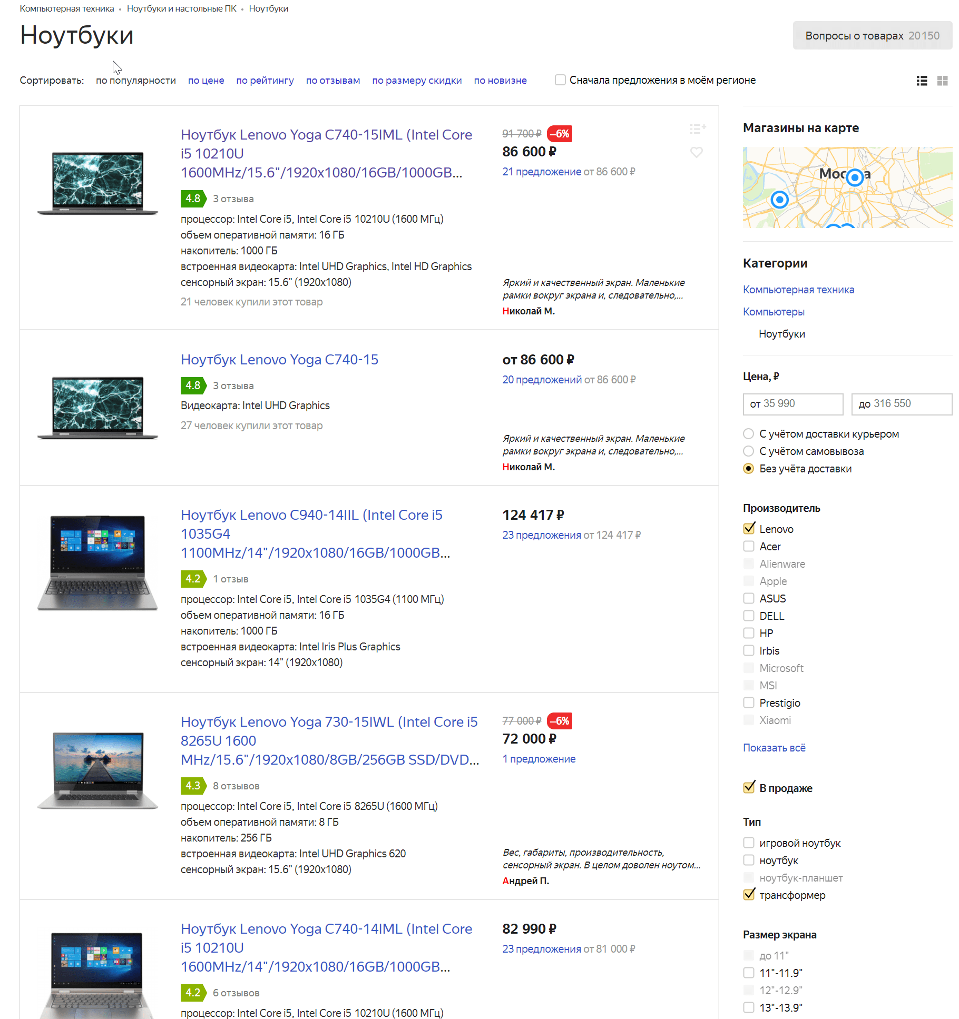Uncheck the Lenovo manufacturer filter

pos(749,529)
